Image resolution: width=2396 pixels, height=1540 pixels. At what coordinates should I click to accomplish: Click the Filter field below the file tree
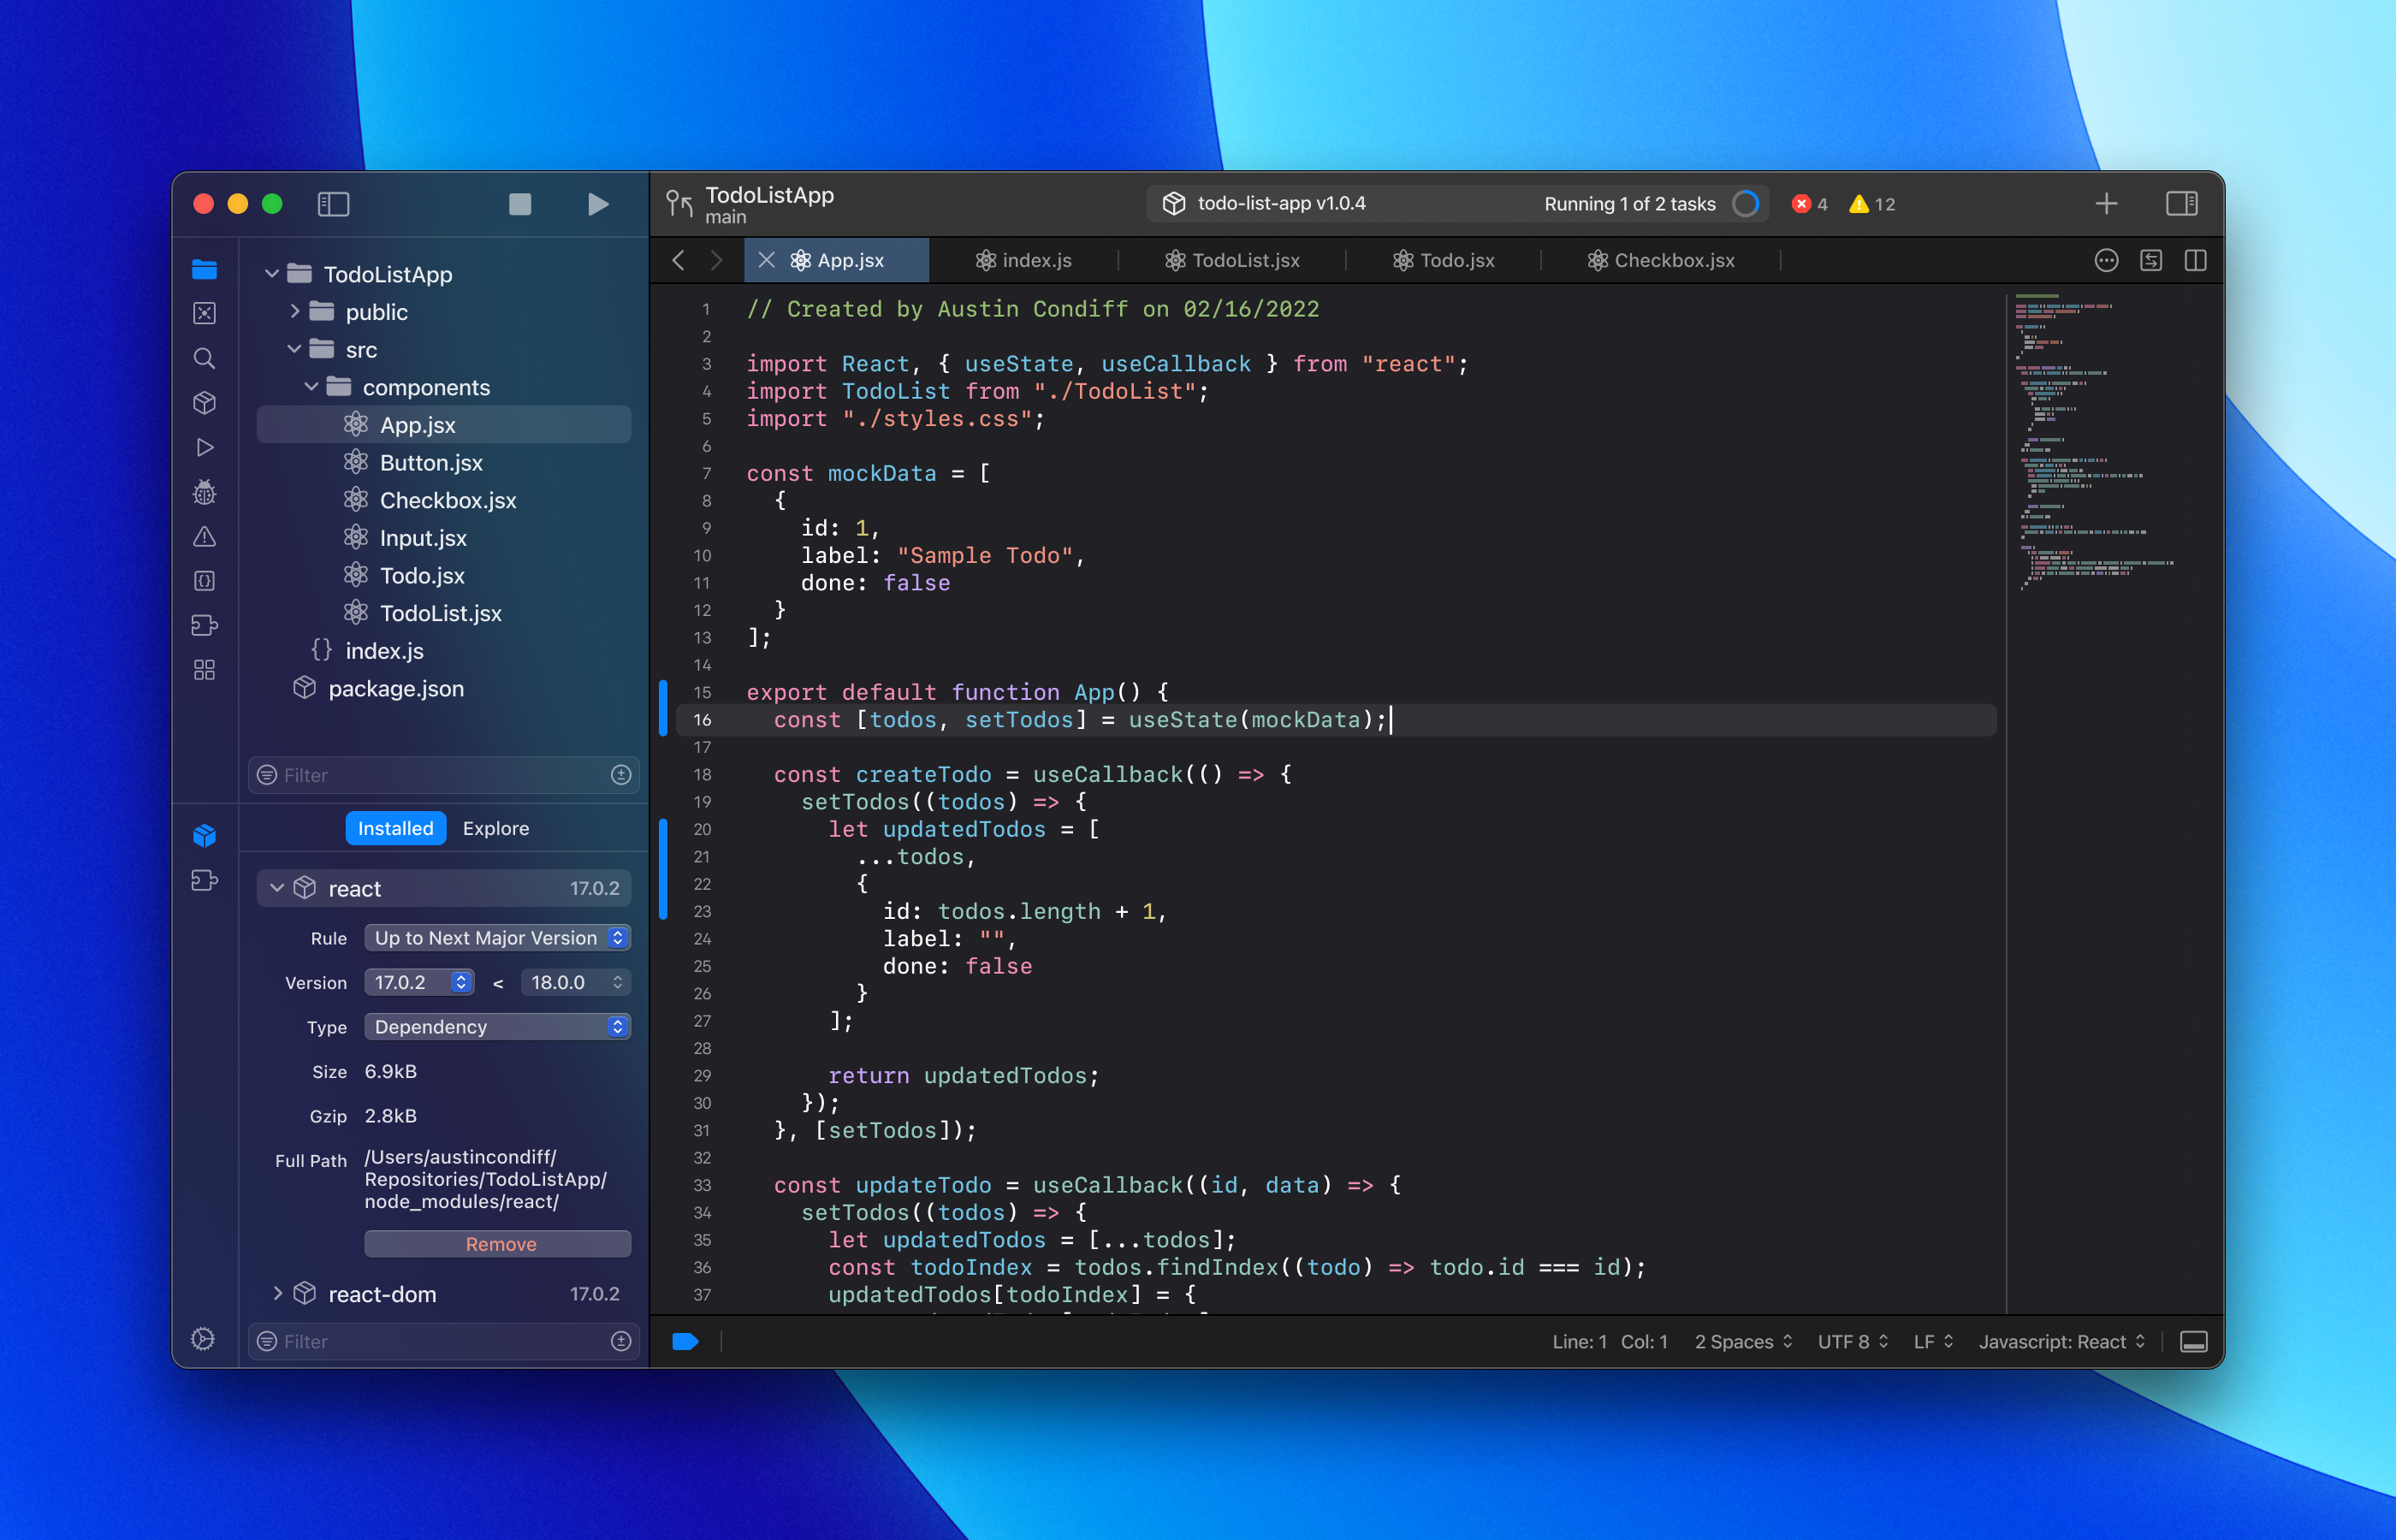point(430,775)
